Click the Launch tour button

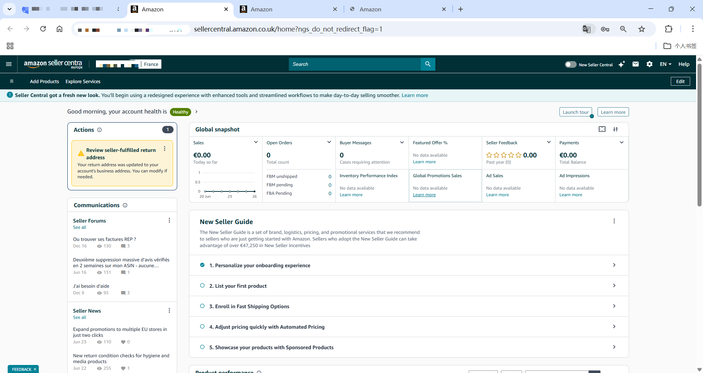[x=576, y=112]
